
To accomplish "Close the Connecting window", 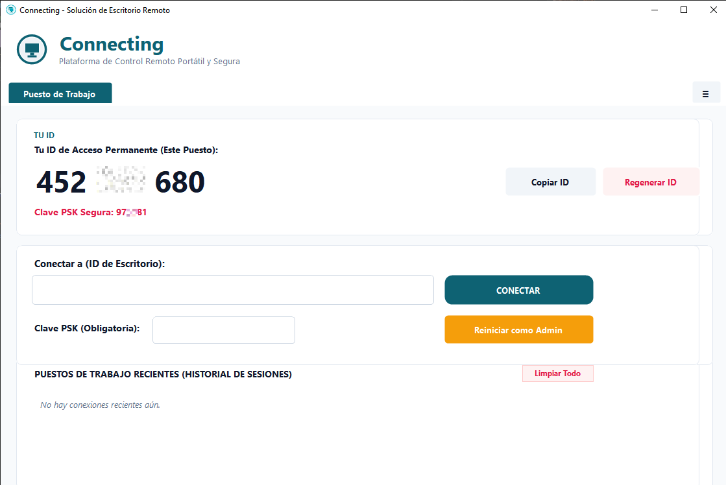I will point(713,10).
